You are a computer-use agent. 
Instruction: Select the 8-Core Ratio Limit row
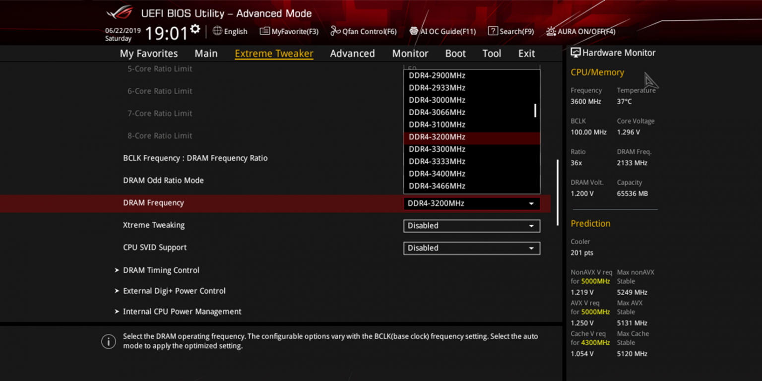[275, 136]
